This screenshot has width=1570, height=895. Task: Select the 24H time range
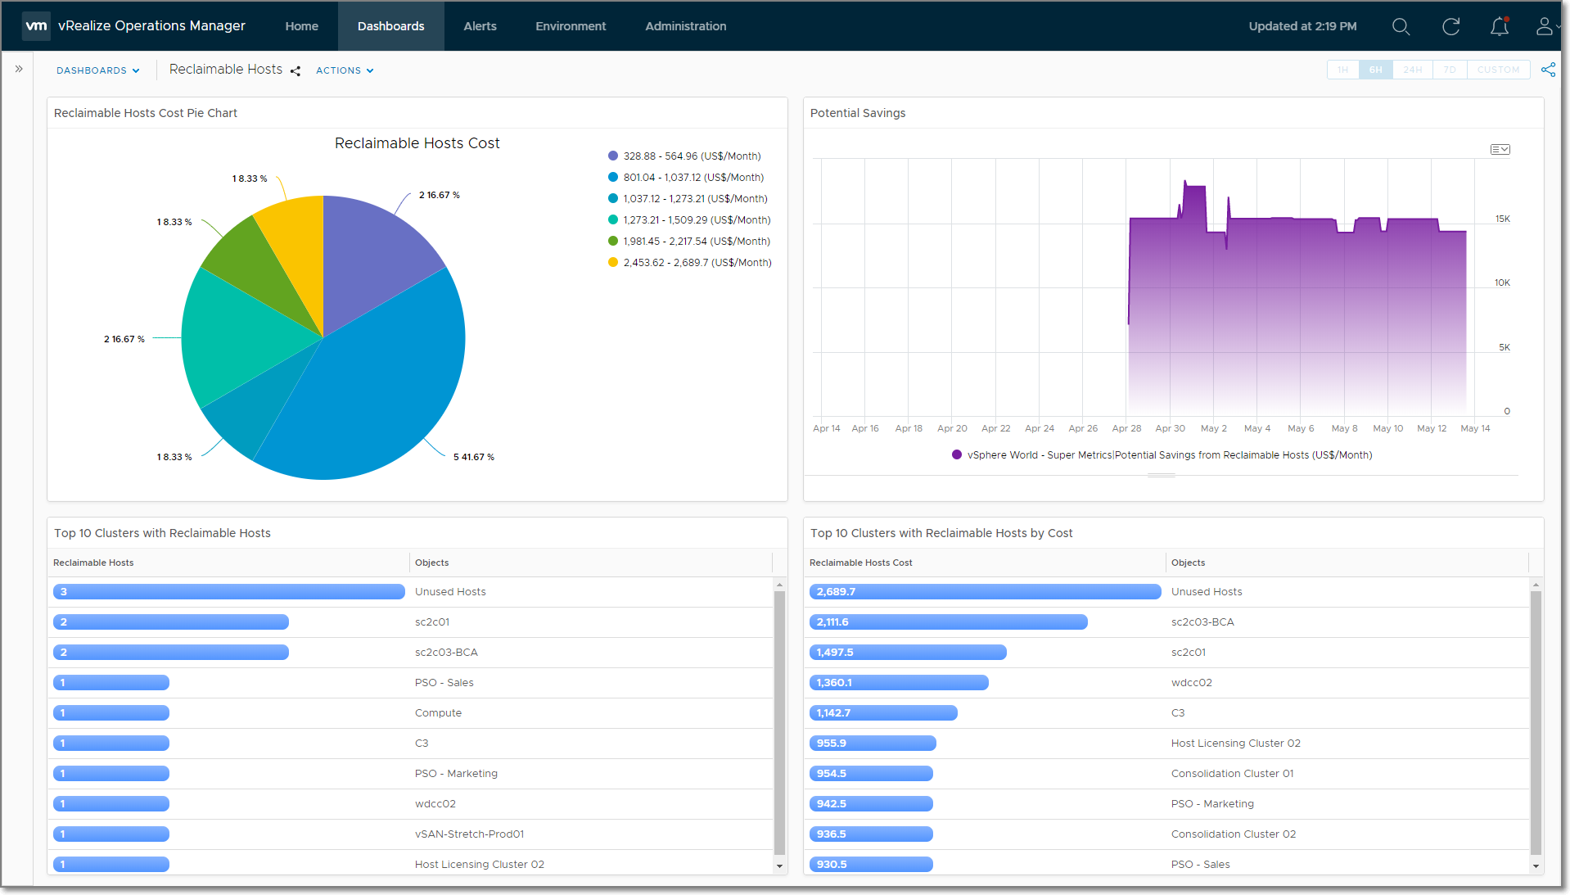(1413, 70)
